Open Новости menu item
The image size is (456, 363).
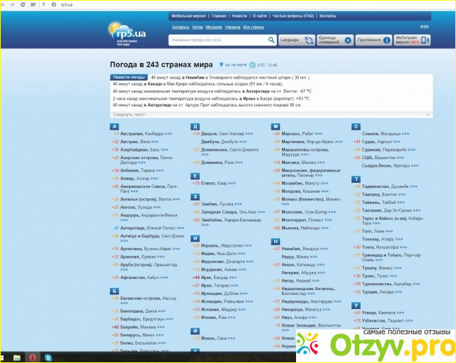(239, 16)
